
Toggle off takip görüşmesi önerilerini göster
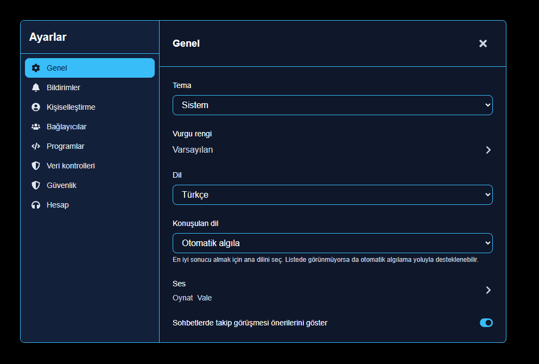486,323
